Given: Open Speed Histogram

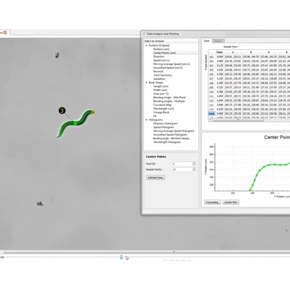Looking at the screenshot, I should (x=163, y=127).
